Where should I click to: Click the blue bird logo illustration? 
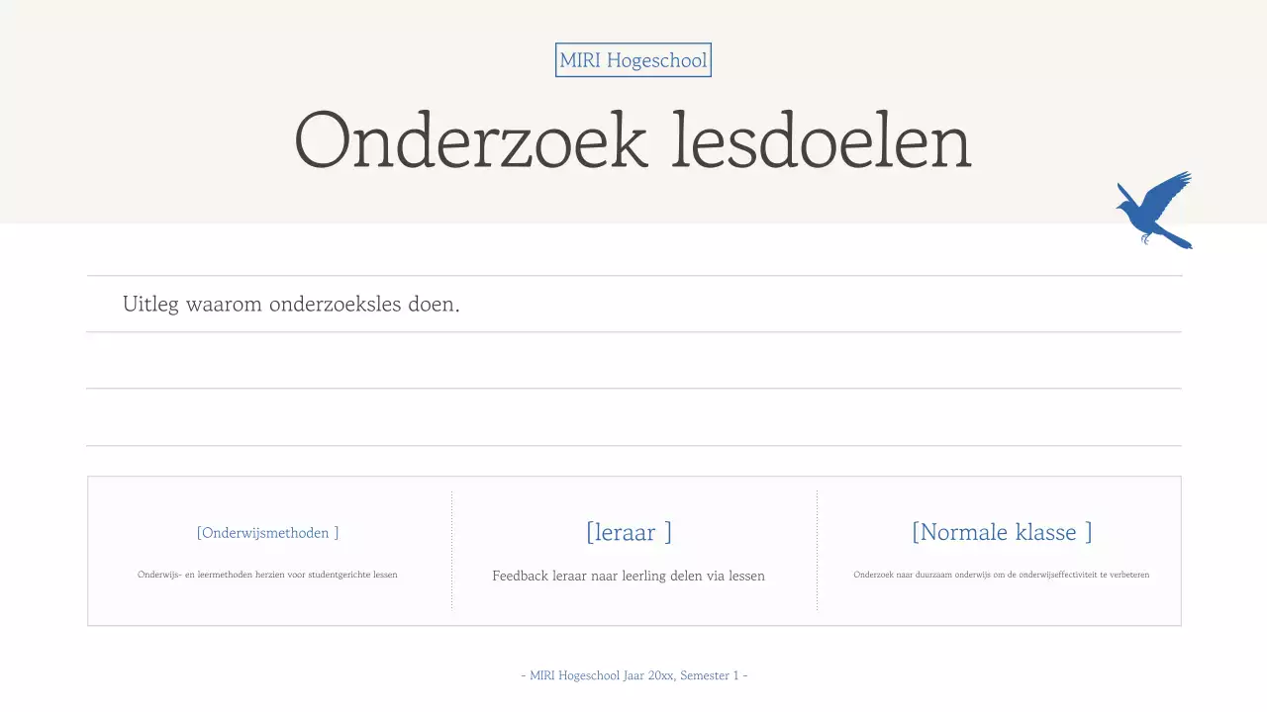[x=1154, y=210]
